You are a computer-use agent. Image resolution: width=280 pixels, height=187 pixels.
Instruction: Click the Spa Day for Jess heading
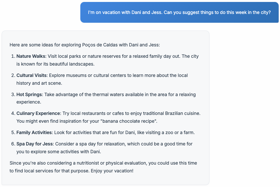pos(35,144)
